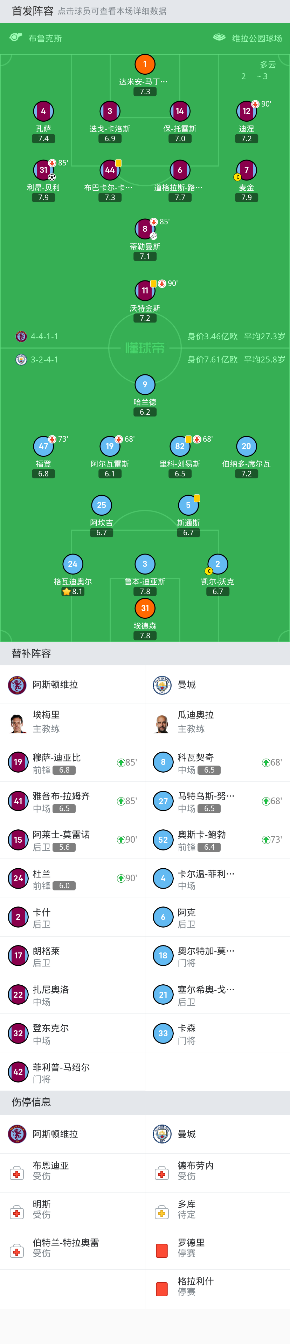The image size is (290, 1344).
Task: Open 利昂-贝利 number 31 player icon
Action: tap(44, 170)
